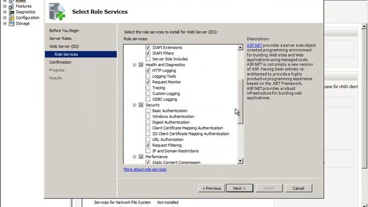The width and height of the screenshot is (368, 207).
Task: Check ODBC Logging
Action: point(148,99)
